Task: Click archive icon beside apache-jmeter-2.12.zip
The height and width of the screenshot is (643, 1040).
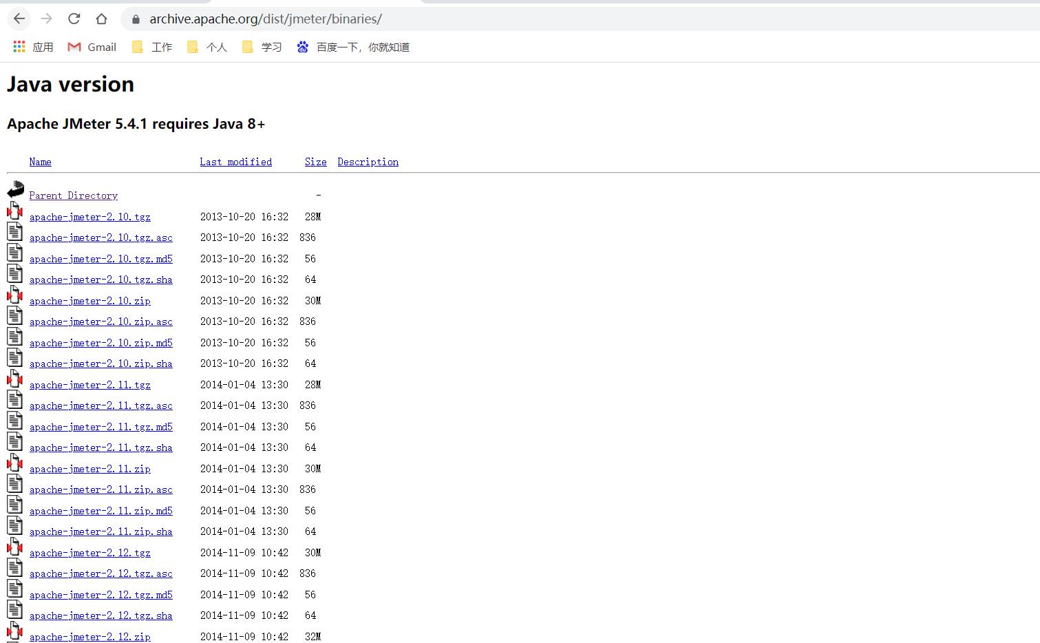Action: point(14,631)
